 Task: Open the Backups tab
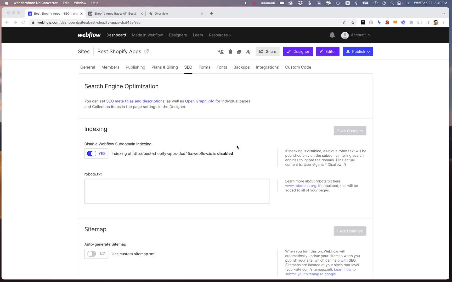[x=241, y=67]
